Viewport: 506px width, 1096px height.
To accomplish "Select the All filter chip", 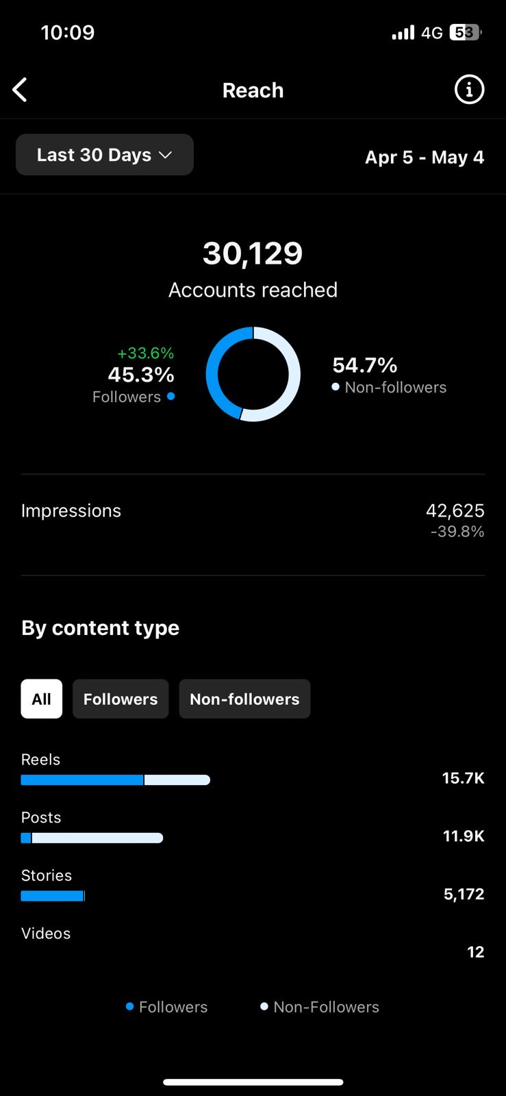I will (42, 699).
